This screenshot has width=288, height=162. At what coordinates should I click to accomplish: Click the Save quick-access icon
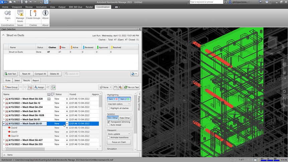coord(22,2)
